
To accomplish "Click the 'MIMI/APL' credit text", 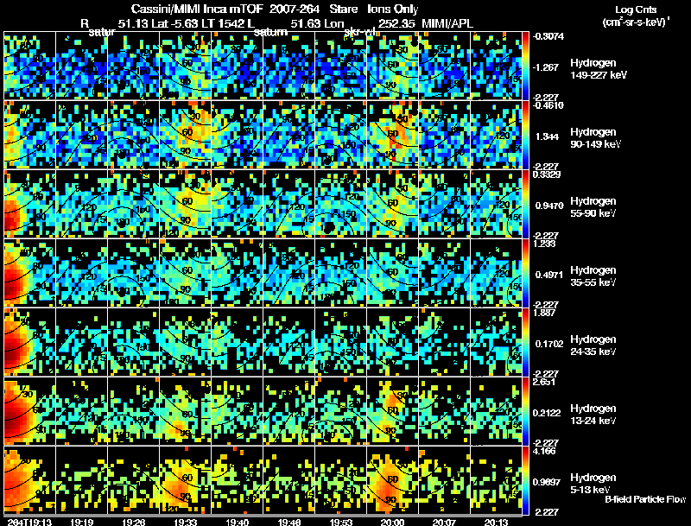I will click(x=447, y=24).
